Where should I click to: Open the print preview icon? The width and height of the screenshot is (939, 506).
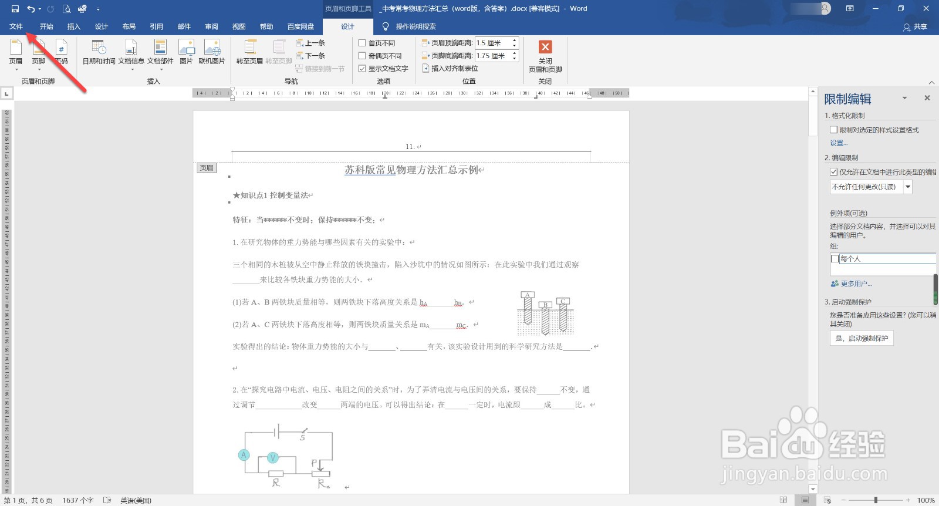(66, 9)
